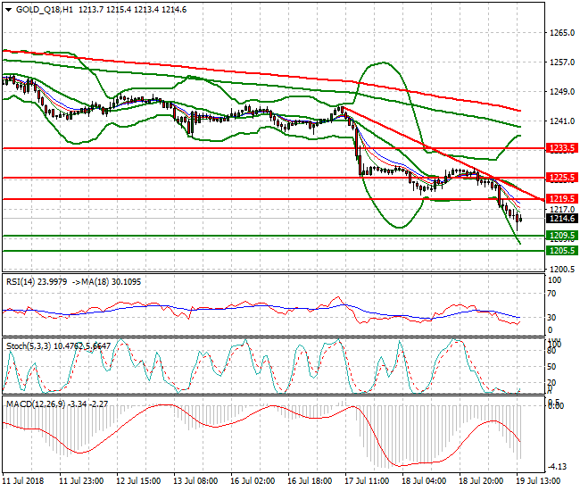The height and width of the screenshot is (491, 580).
Task: Click the 16 Jul 18:00 time axis label
Action: 310,481
